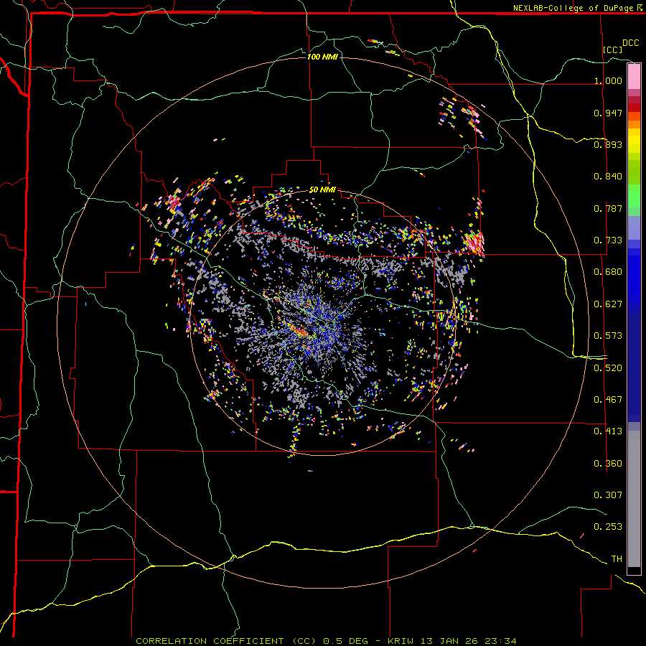Click the 0.573 legend value
The width and height of the screenshot is (646, 646).
click(608, 336)
